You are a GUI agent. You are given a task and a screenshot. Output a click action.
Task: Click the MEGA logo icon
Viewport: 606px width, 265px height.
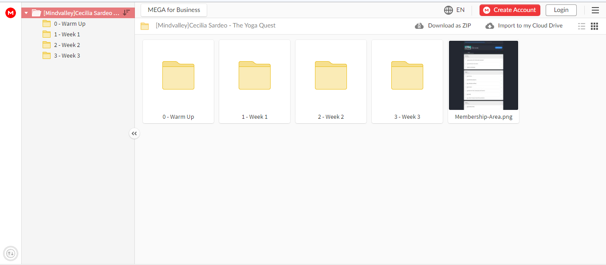click(x=11, y=13)
